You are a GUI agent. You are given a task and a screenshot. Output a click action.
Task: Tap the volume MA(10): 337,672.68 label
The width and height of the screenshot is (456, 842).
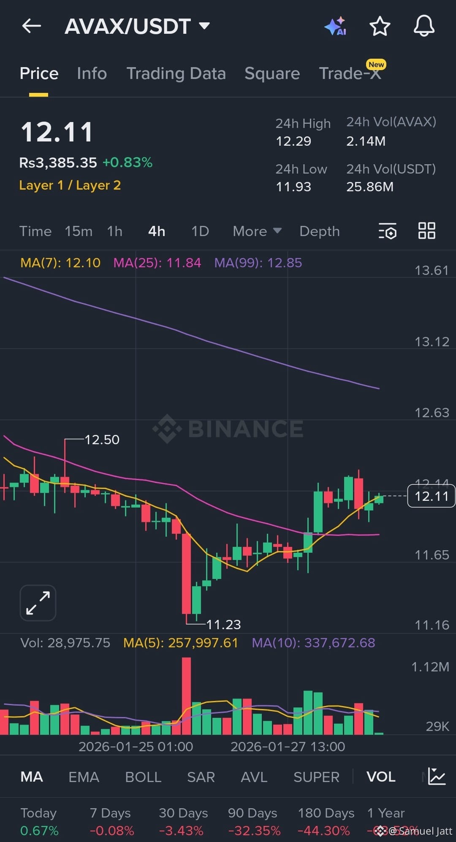point(313,643)
